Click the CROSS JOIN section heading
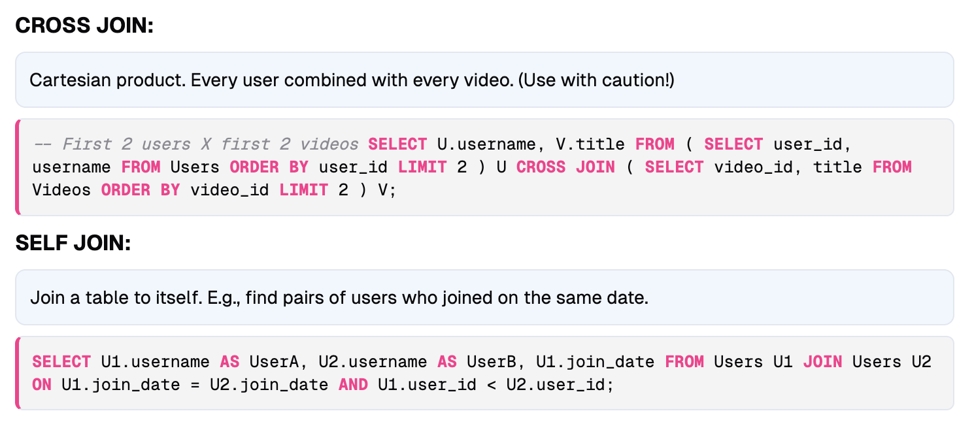974x426 pixels. 84,26
